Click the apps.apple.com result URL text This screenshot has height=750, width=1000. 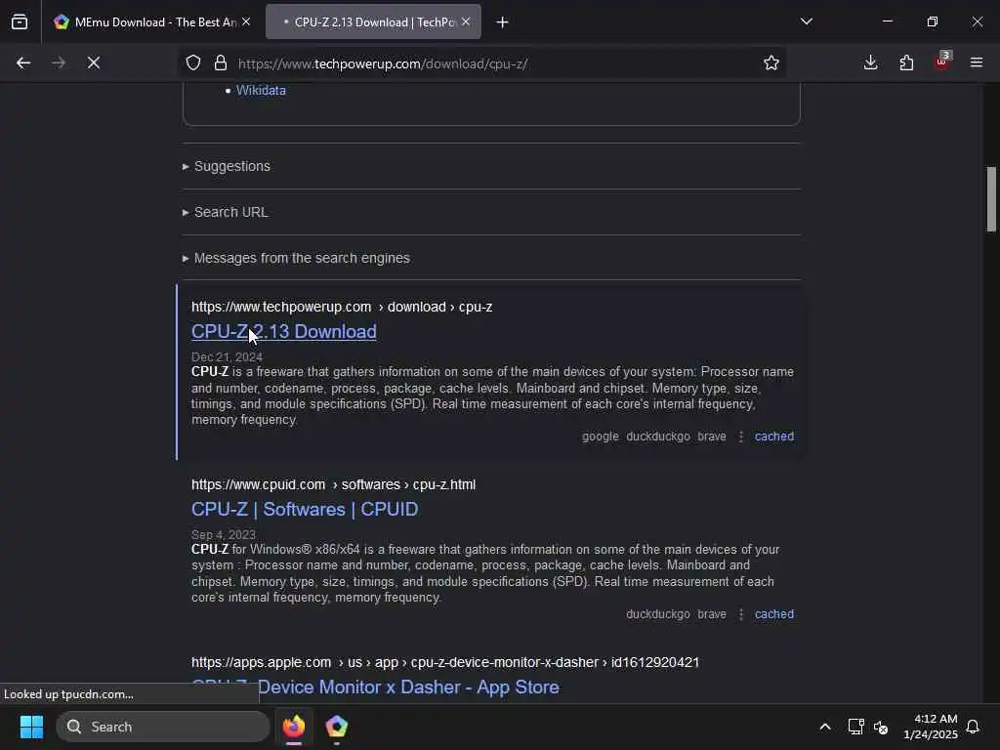[445, 663]
